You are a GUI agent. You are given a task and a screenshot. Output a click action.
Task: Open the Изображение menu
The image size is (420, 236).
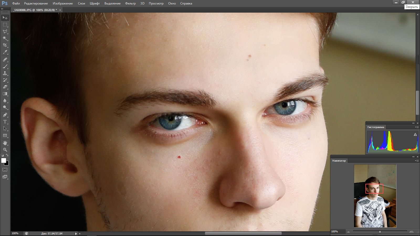coord(63,3)
